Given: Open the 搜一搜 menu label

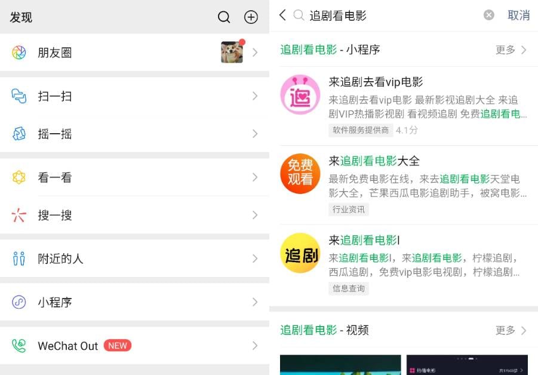Looking at the screenshot, I should (x=55, y=215).
